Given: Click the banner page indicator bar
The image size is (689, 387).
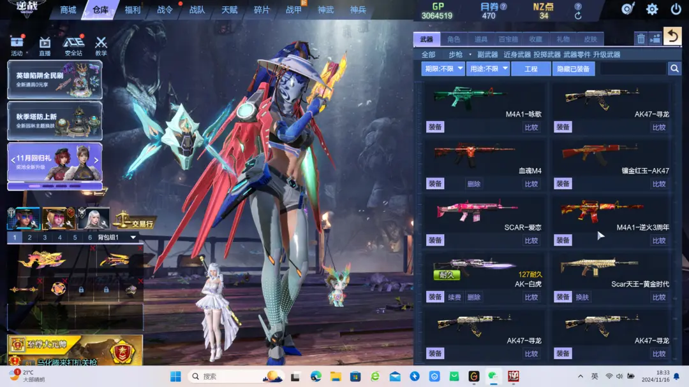Looking at the screenshot, I should (x=55, y=186).
